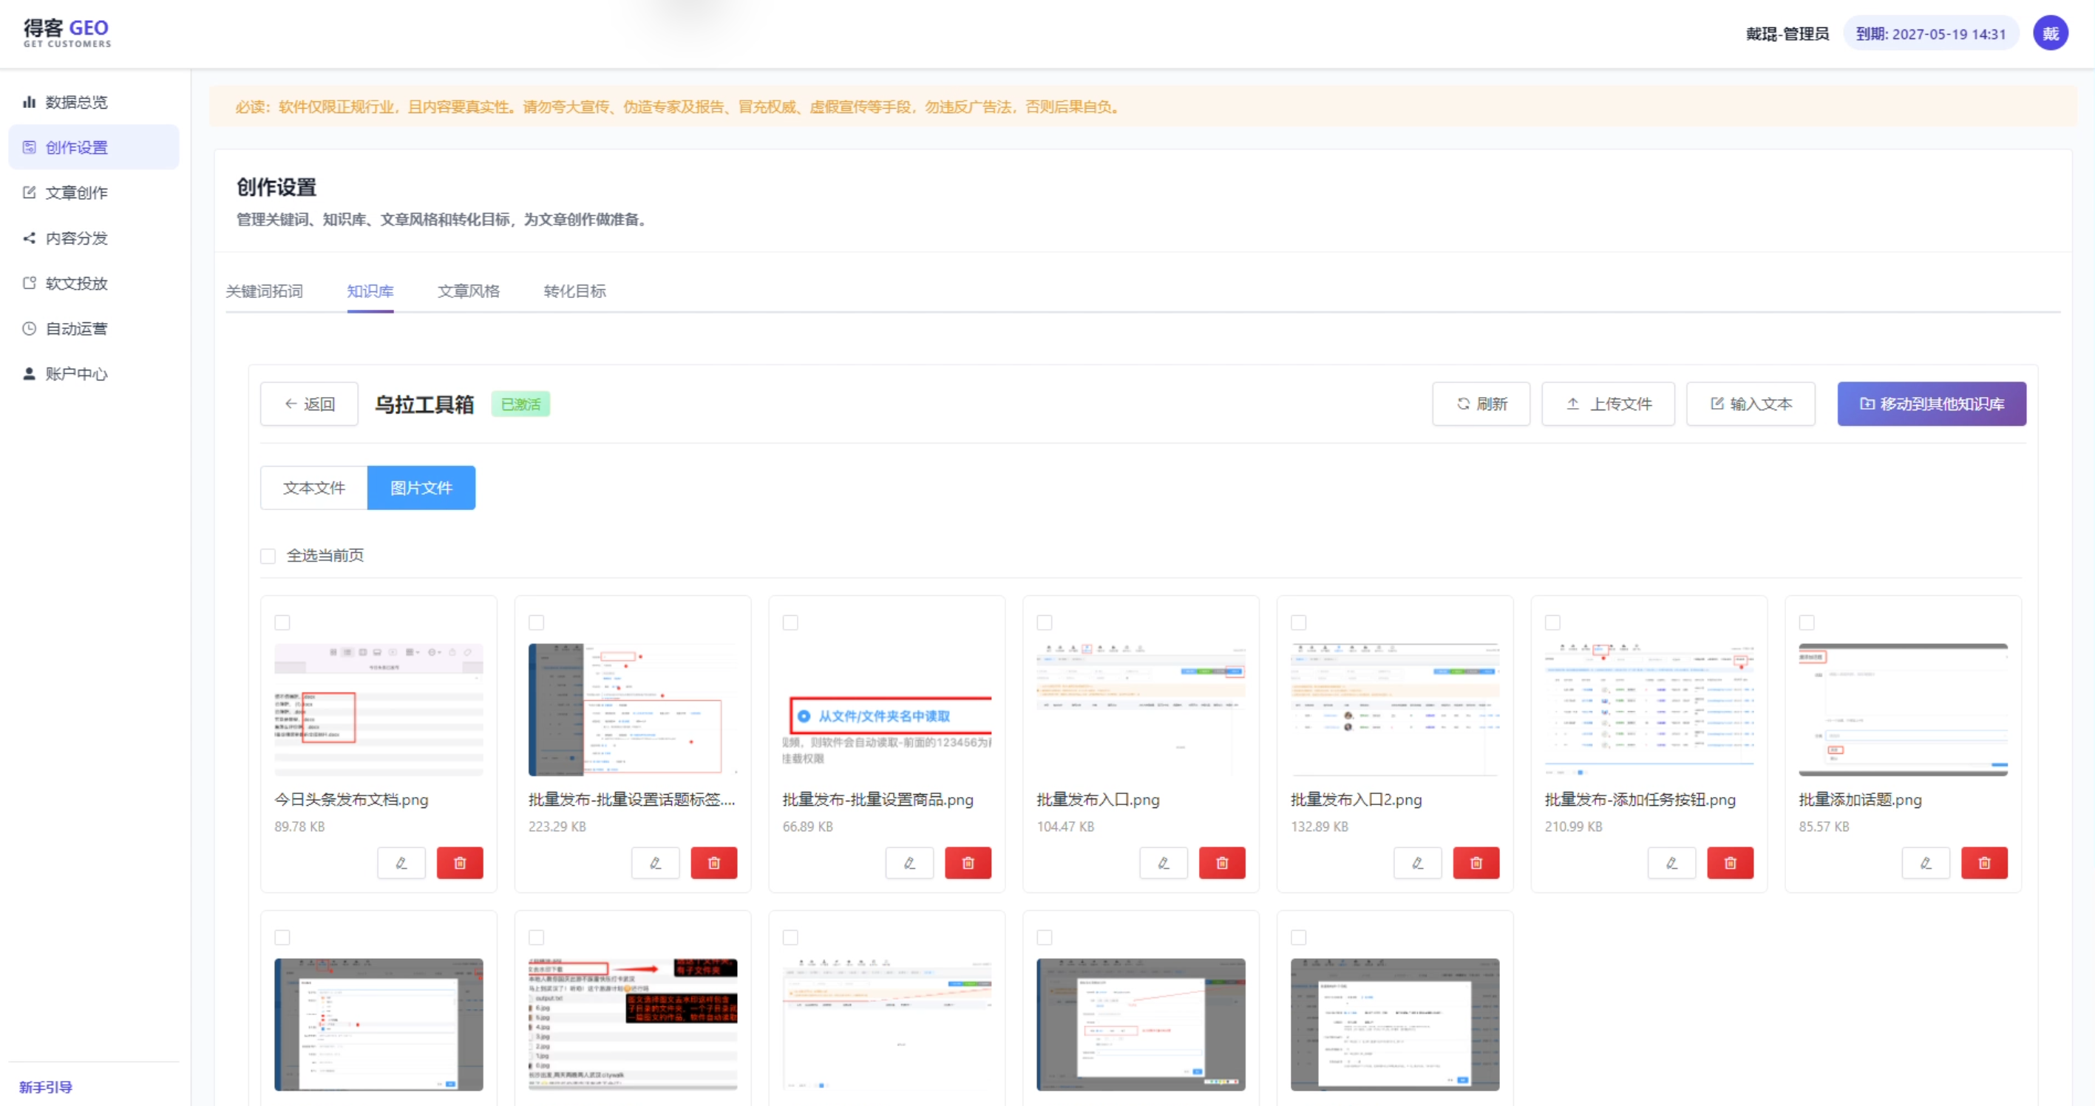Click the 上传文件 upload button
This screenshot has height=1106, width=2095.
tap(1608, 404)
